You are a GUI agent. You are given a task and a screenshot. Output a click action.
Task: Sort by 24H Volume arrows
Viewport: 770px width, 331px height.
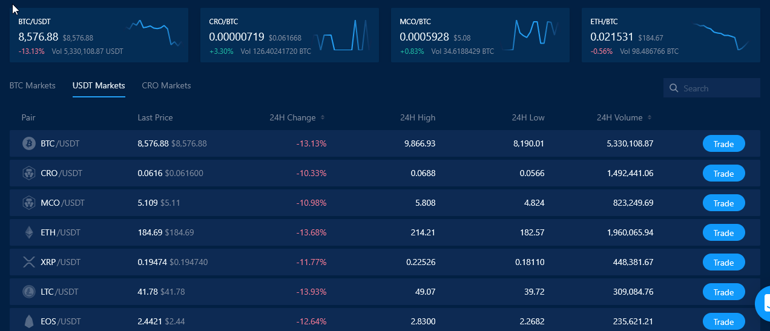point(650,117)
